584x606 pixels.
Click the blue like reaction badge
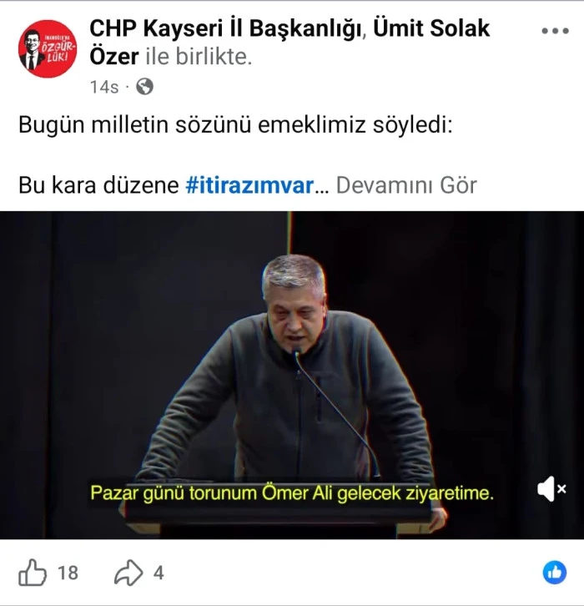click(x=555, y=573)
